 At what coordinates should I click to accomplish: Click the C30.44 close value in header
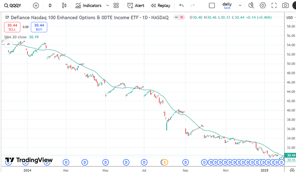pyautogui.click(x=238, y=18)
